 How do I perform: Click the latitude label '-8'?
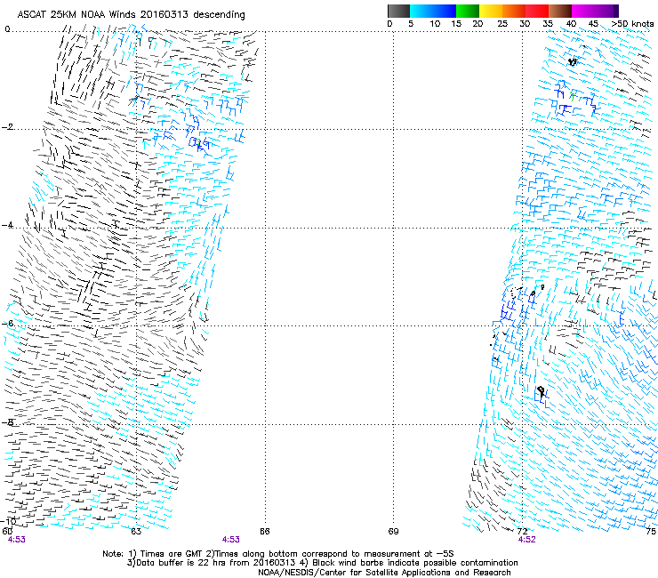[x=8, y=422]
